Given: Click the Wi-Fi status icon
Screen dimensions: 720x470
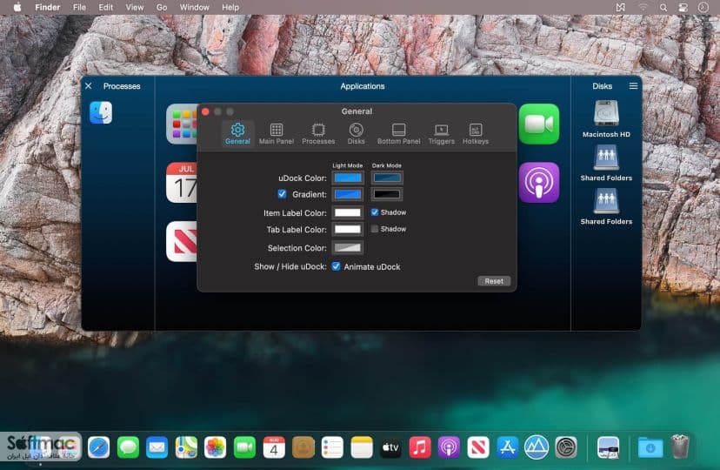Looking at the screenshot, I should coord(643,7).
